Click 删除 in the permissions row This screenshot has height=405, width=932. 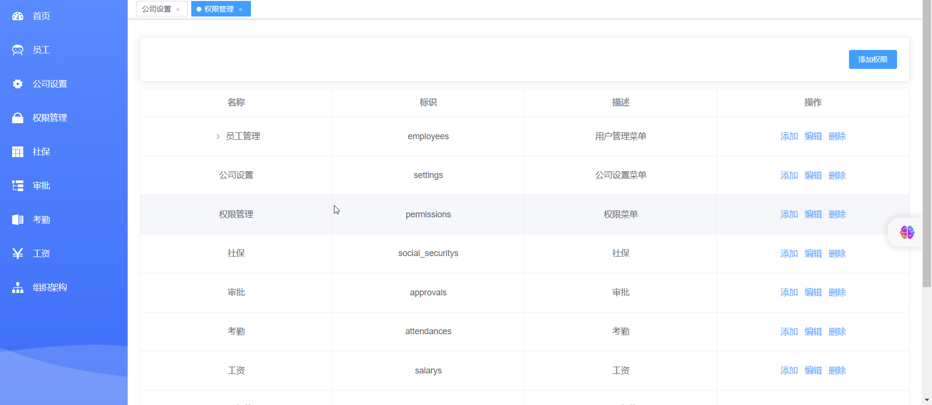pyautogui.click(x=837, y=214)
